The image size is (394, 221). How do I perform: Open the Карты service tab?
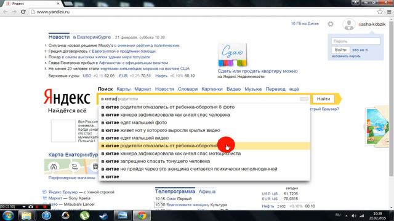[123, 89]
